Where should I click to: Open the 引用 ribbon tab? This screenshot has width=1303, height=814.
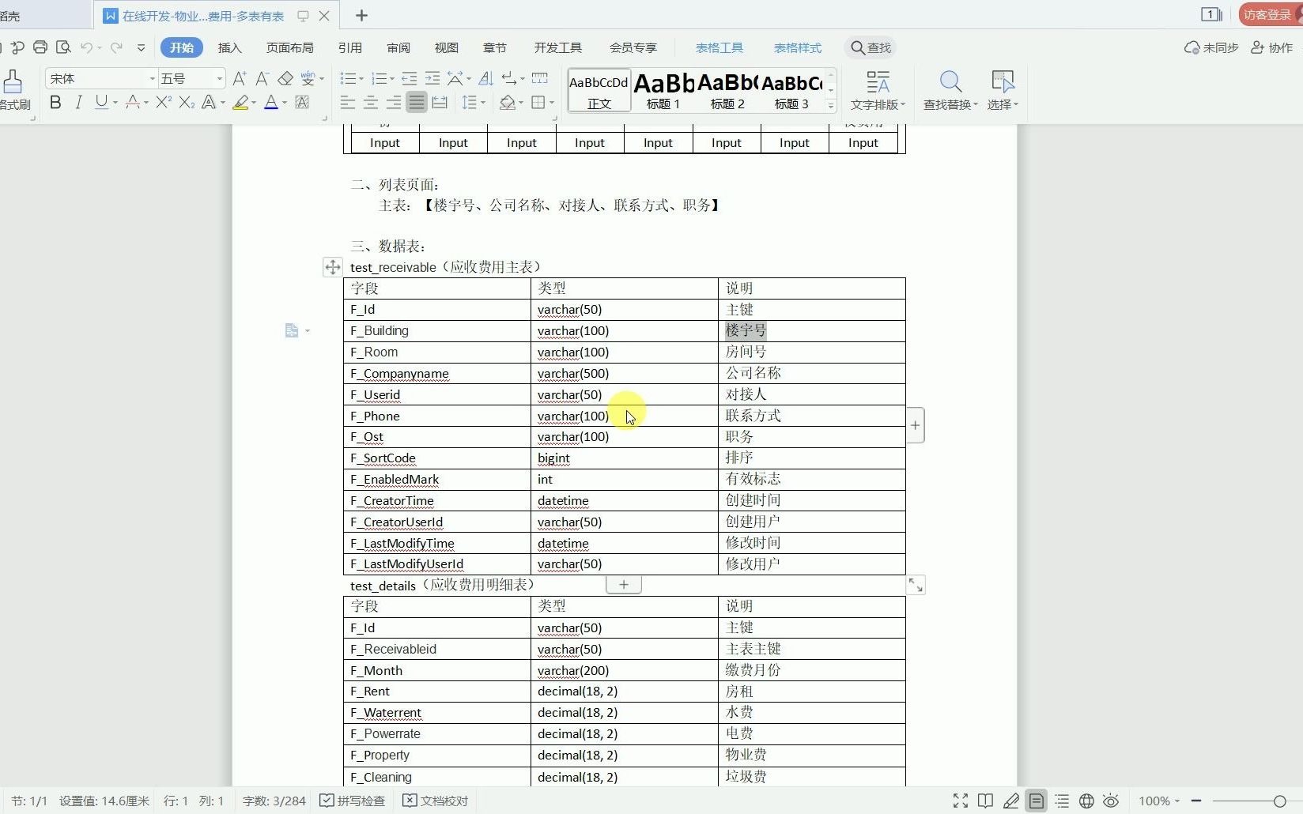coord(349,47)
